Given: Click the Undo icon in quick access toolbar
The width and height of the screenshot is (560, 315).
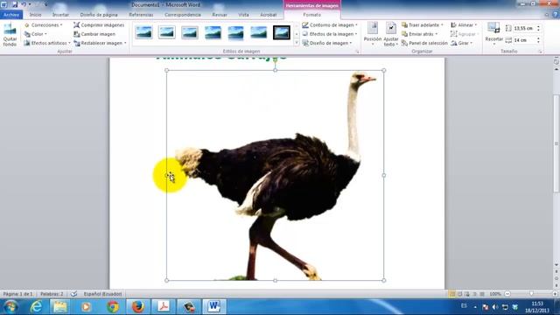Looking at the screenshot, I should point(24,4).
